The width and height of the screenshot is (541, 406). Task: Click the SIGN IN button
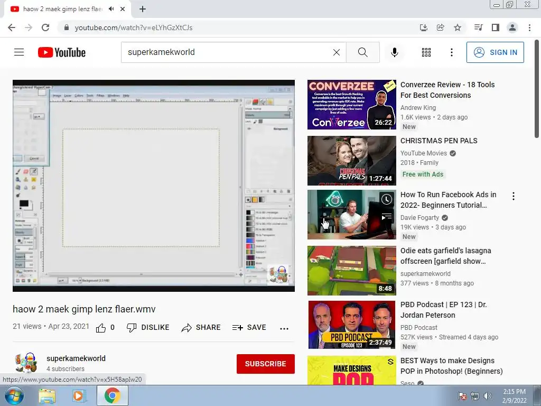(x=495, y=52)
